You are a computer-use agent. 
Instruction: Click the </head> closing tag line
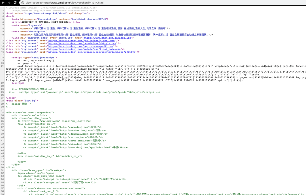click(11, 98)
